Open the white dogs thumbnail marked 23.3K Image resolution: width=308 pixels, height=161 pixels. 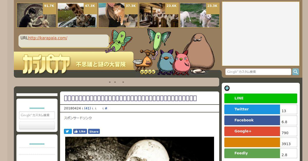[200, 15]
